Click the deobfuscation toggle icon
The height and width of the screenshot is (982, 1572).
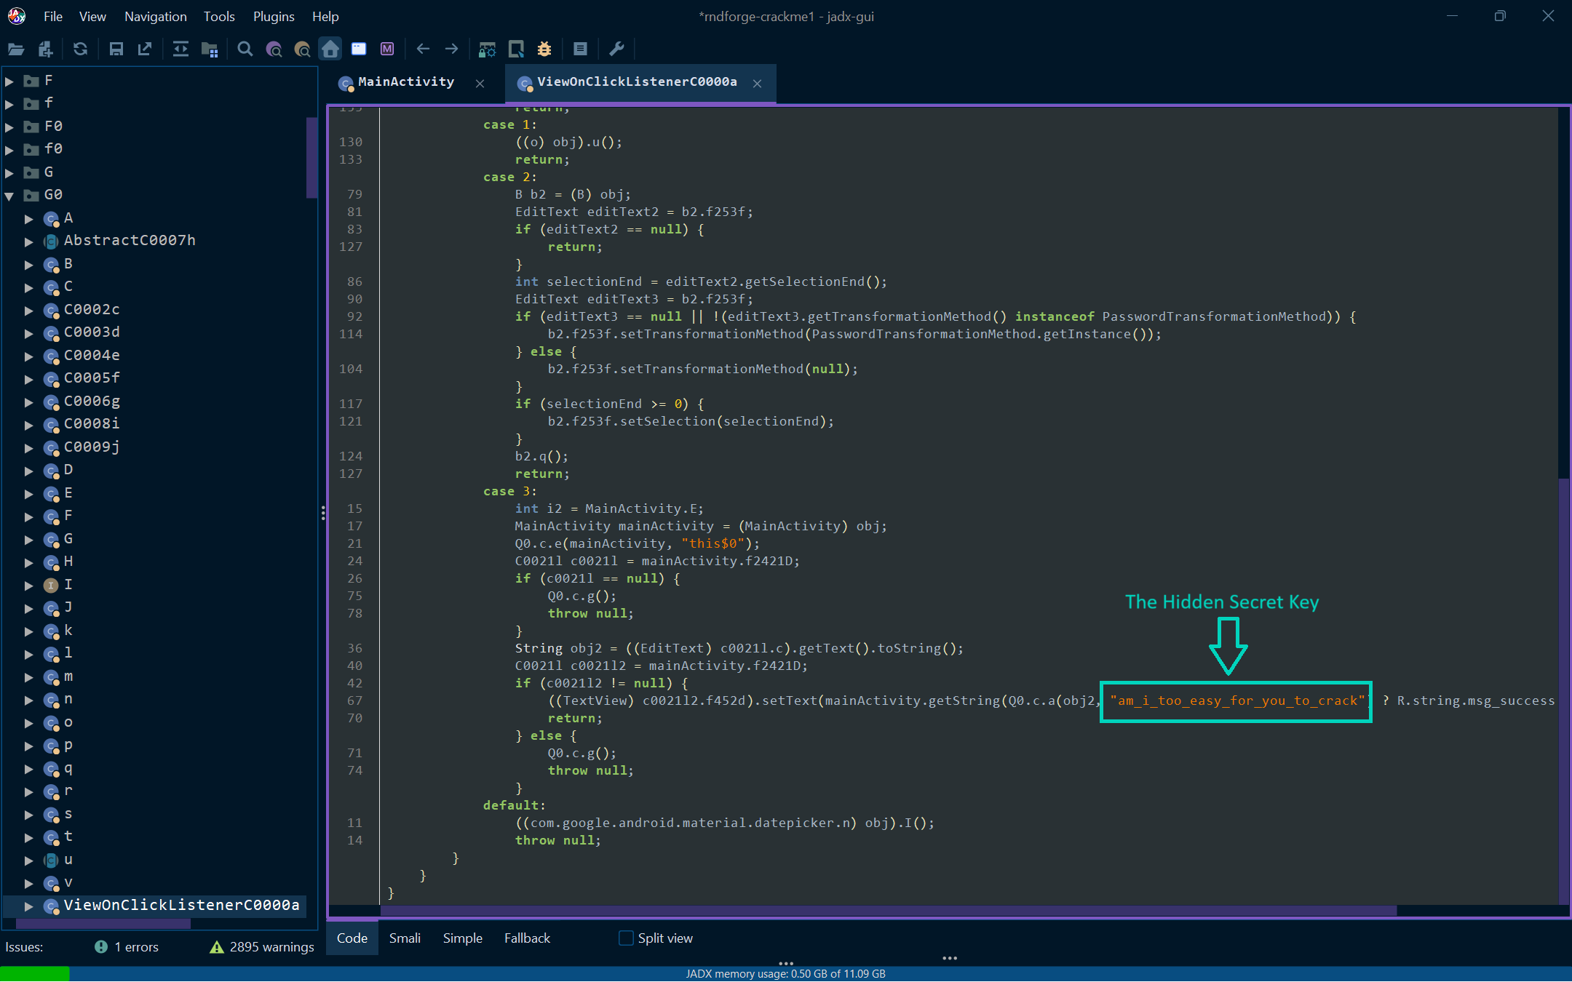(x=487, y=49)
